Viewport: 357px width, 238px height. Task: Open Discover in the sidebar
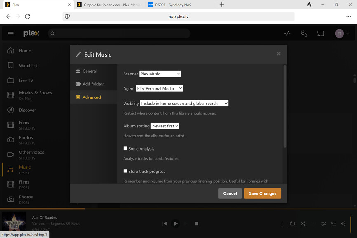[x=27, y=110]
